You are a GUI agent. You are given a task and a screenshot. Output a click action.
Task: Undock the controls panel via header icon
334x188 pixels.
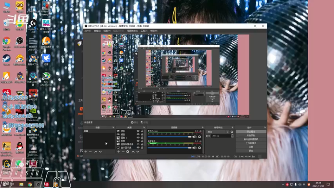coord(265,127)
